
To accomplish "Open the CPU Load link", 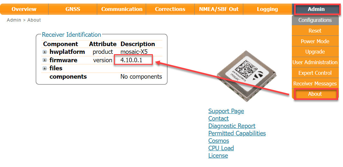I will [x=221, y=148].
